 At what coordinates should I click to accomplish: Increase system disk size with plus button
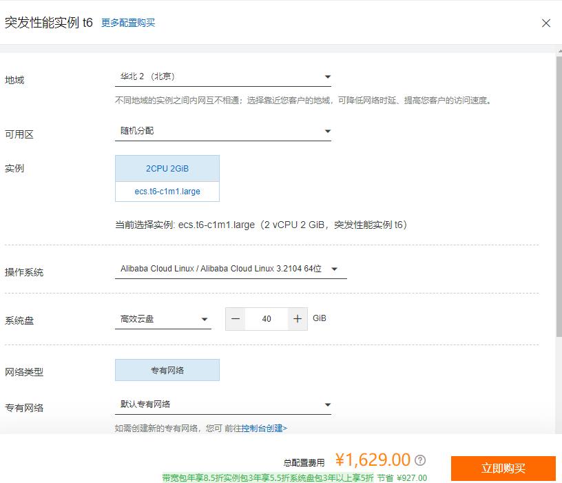(298, 319)
